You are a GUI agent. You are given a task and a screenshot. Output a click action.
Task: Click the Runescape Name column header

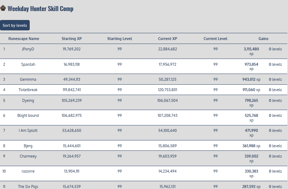pos(24,39)
